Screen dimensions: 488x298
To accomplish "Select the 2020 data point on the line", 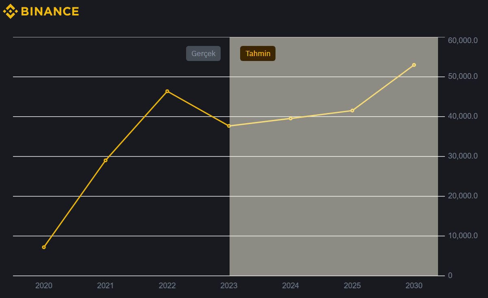I will coord(44,247).
